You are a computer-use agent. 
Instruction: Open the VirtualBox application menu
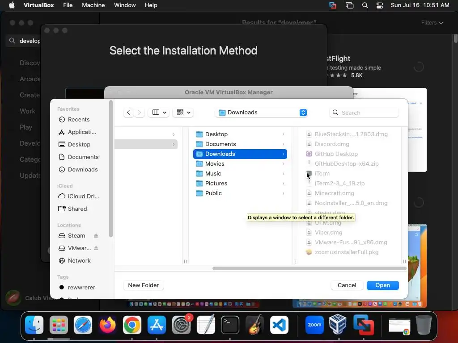38,5
